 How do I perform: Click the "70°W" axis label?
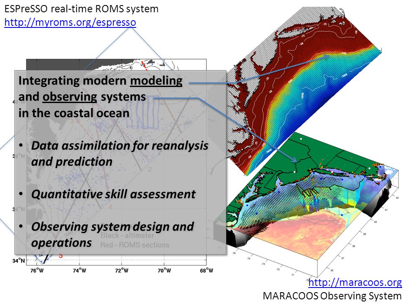[165, 271]
